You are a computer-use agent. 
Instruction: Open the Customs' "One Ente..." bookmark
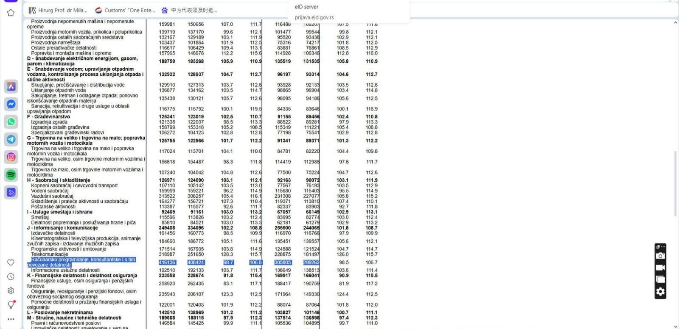pyautogui.click(x=126, y=10)
